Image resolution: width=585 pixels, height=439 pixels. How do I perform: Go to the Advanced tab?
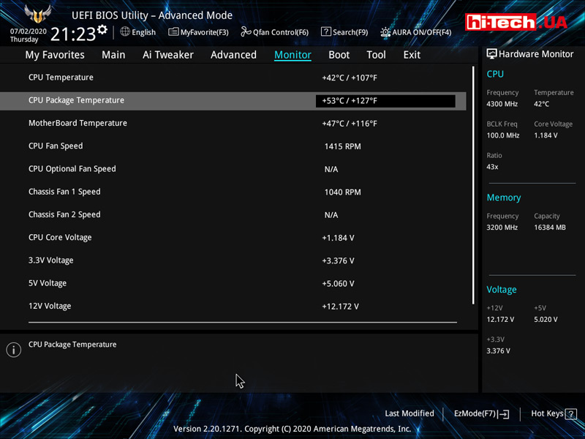(233, 55)
